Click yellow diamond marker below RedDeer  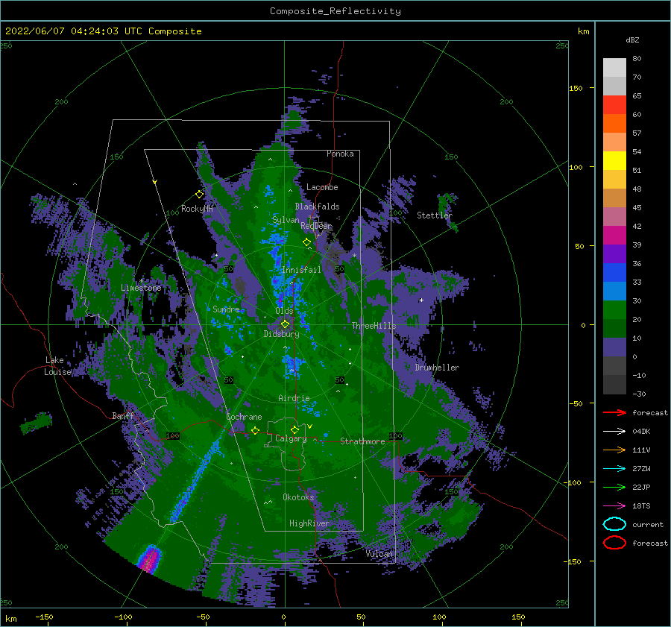[307, 242]
